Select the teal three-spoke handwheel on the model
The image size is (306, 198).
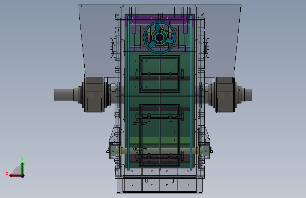click(x=160, y=37)
